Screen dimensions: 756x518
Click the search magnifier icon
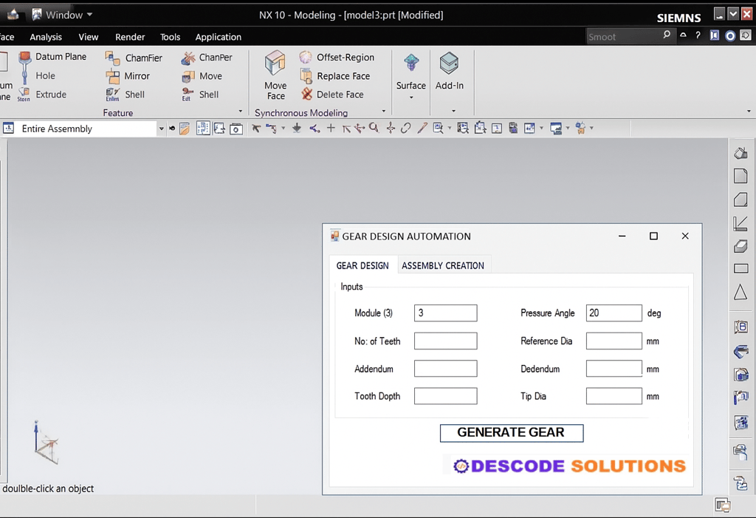(667, 35)
